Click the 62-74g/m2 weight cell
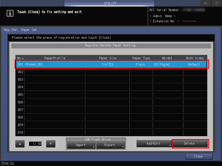The image size is (222, 166). coord(168,64)
